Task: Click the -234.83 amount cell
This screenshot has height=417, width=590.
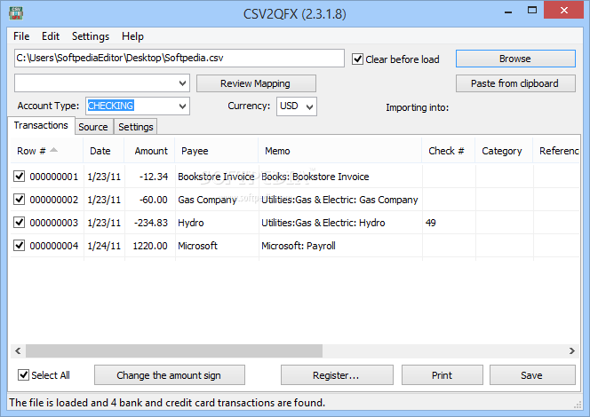Action: [x=151, y=223]
